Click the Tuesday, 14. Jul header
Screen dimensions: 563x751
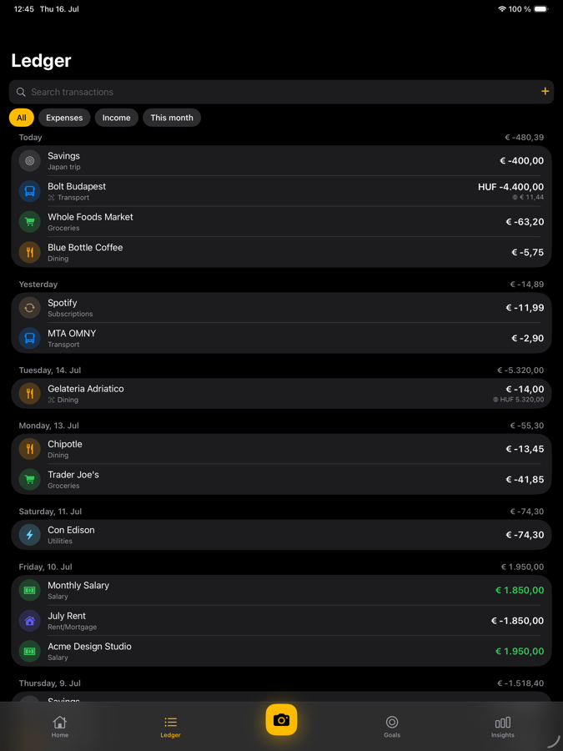[x=50, y=370]
